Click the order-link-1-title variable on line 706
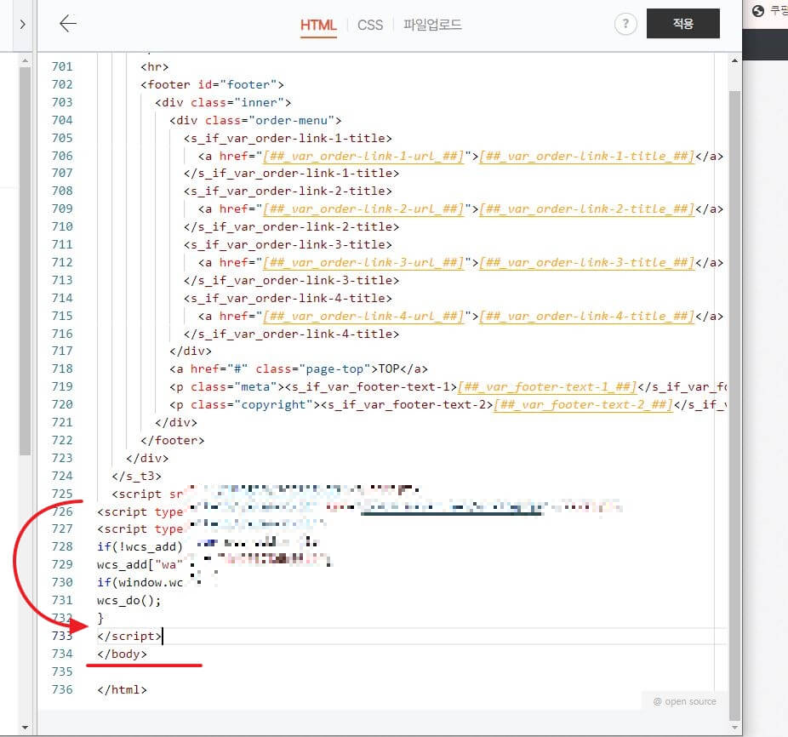Screen dimensions: 788x737 [586, 157]
